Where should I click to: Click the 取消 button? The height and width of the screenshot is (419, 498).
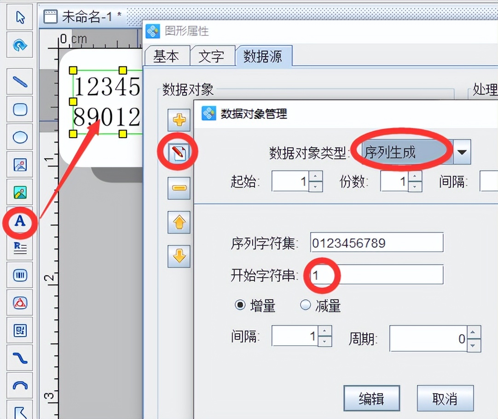click(x=445, y=398)
